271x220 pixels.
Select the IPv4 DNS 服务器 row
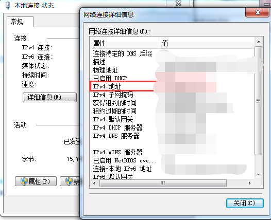coord(172,136)
